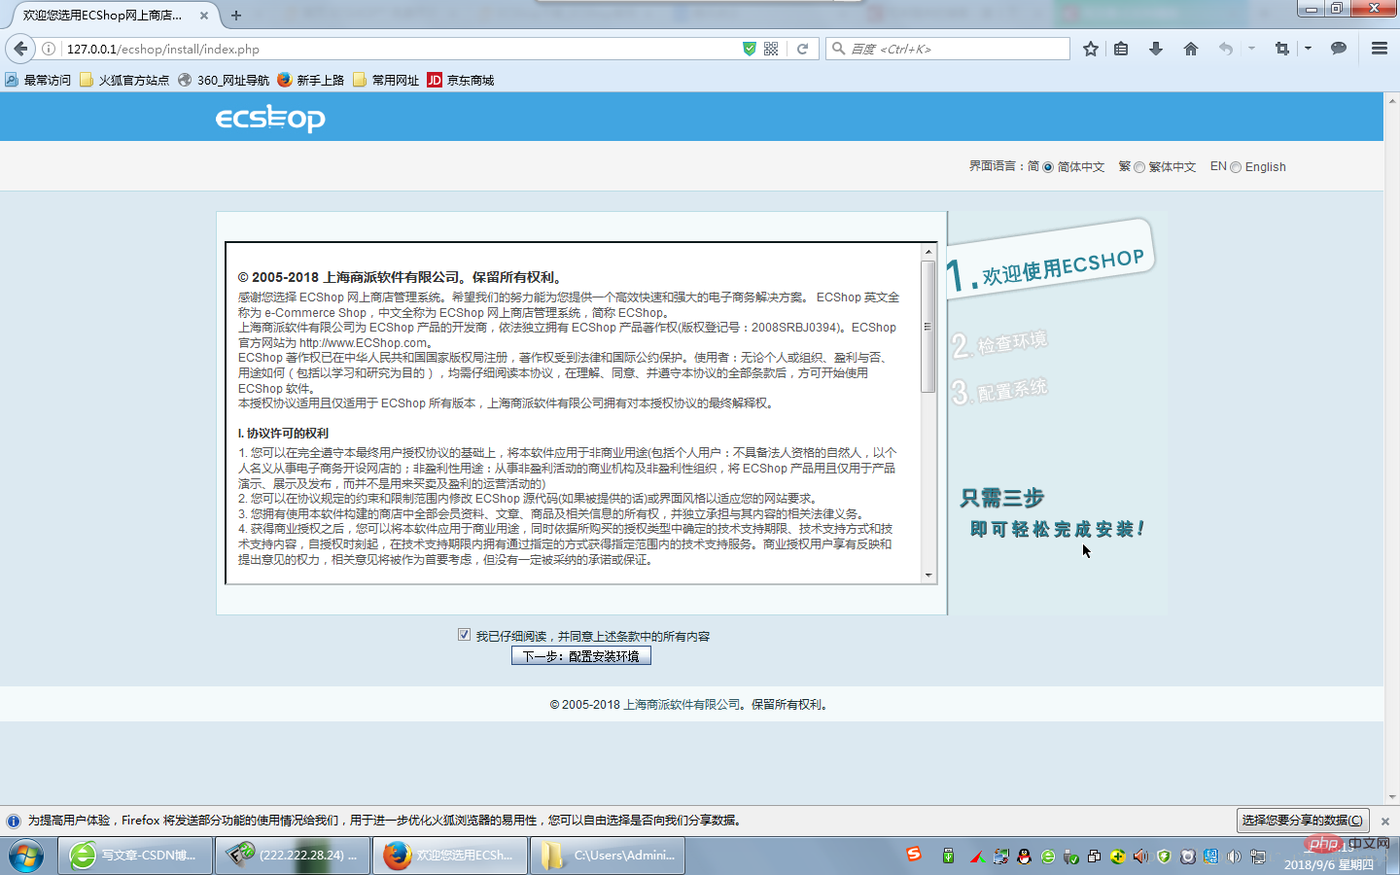Open the QR code icon in address bar
The width and height of the screenshot is (1400, 875).
click(771, 49)
